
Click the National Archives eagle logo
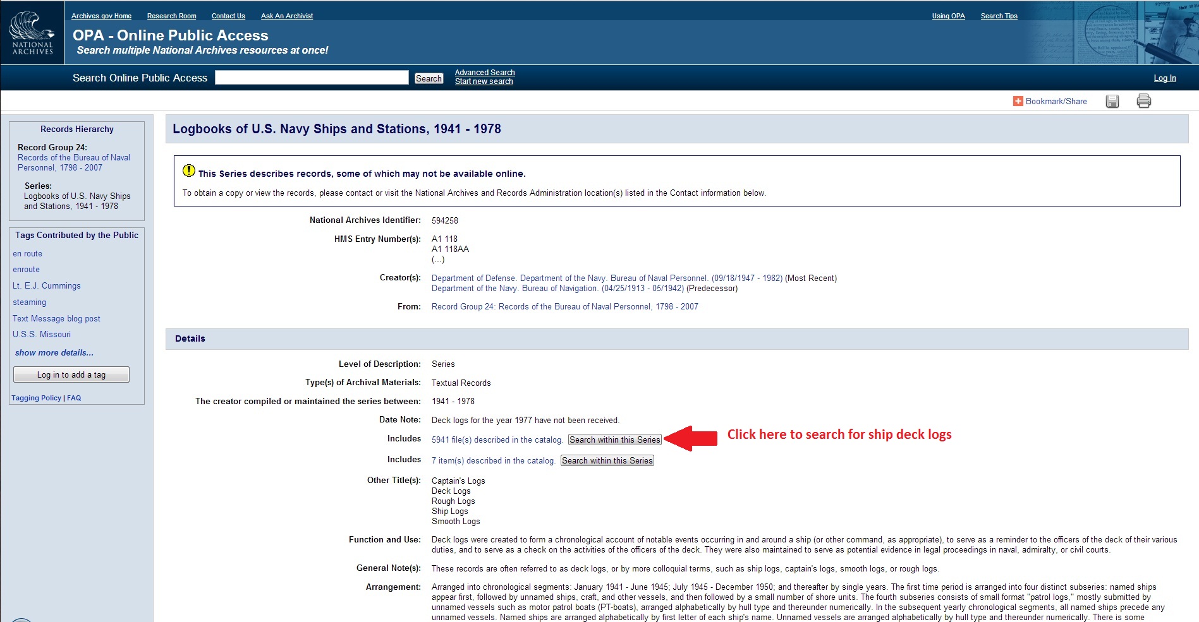[32, 32]
